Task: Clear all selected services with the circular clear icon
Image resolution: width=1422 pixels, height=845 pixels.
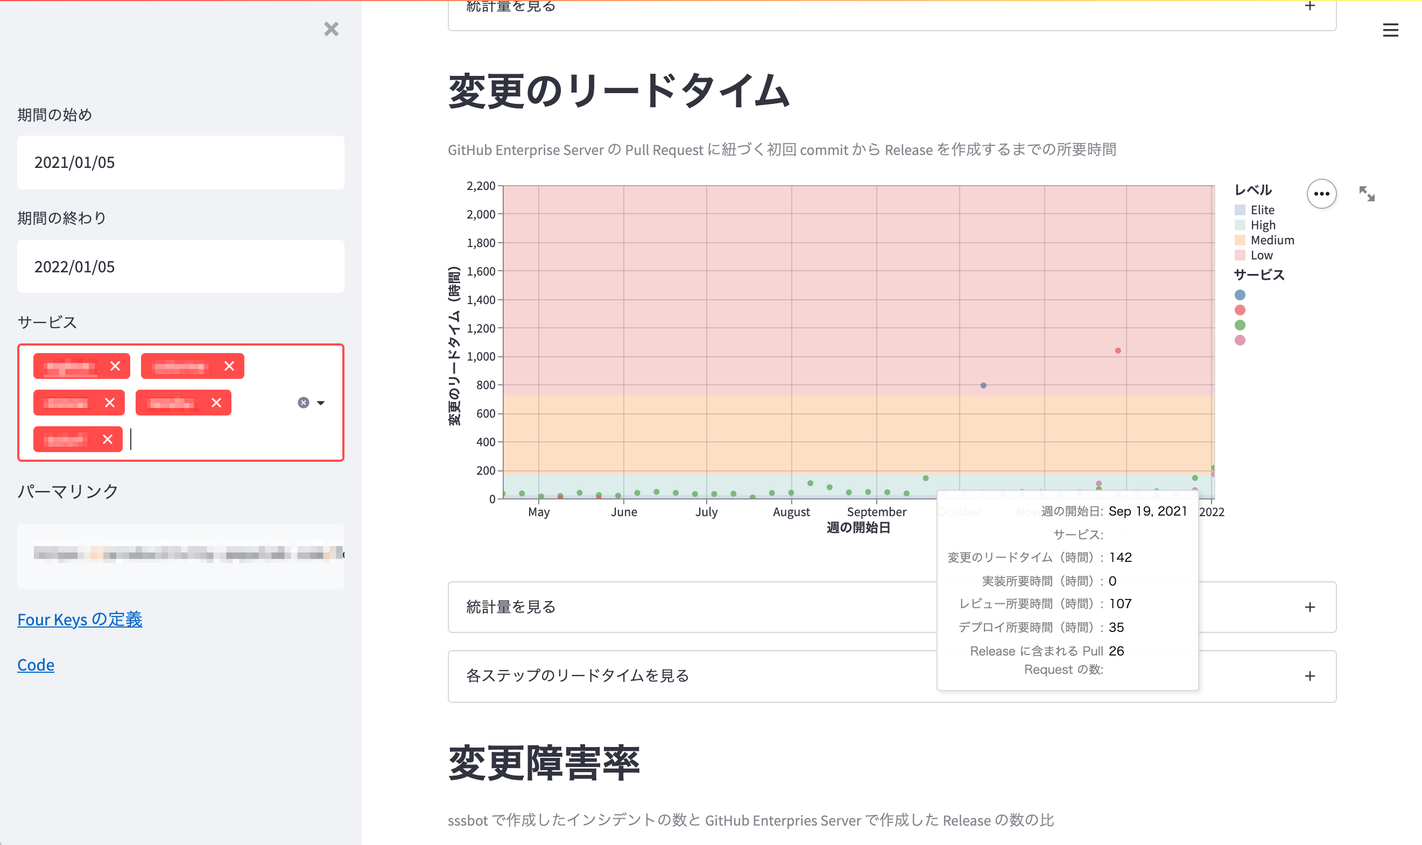Action: click(303, 403)
